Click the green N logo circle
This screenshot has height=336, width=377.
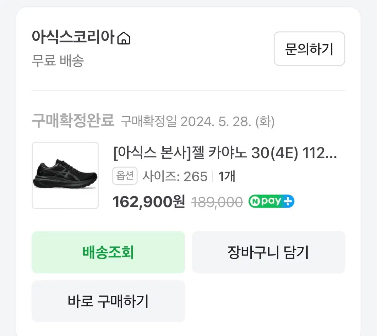click(254, 201)
